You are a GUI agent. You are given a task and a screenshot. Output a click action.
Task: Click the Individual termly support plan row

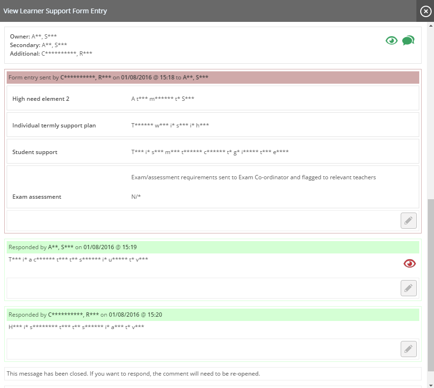[213, 126]
